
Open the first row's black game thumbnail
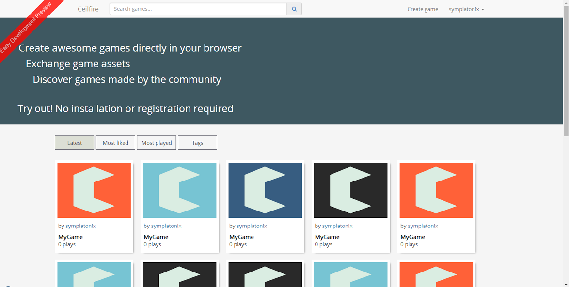pos(350,190)
